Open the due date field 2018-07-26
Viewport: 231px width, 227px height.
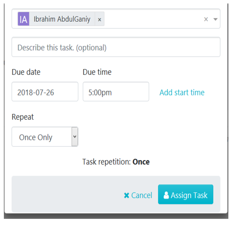pos(45,92)
